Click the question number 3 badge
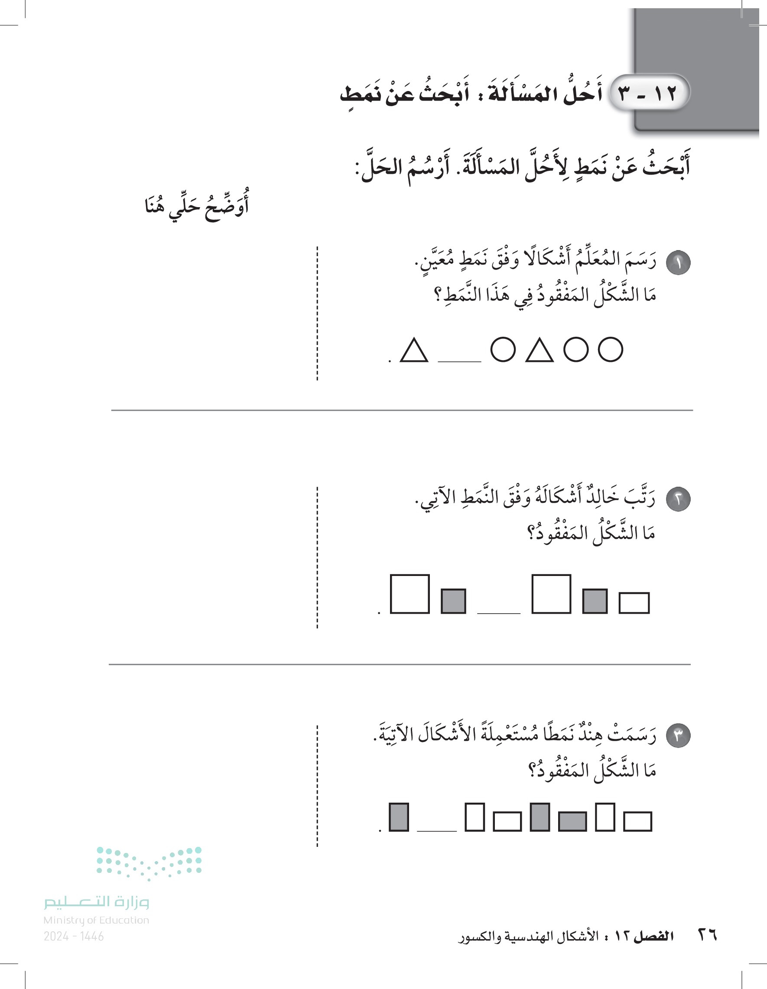 tap(678, 736)
